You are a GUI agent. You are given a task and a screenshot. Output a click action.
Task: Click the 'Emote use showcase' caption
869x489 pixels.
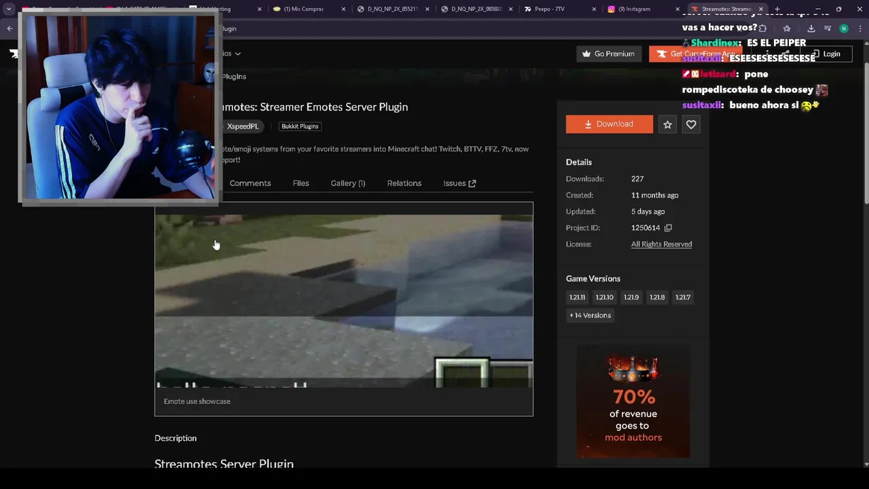coord(197,401)
